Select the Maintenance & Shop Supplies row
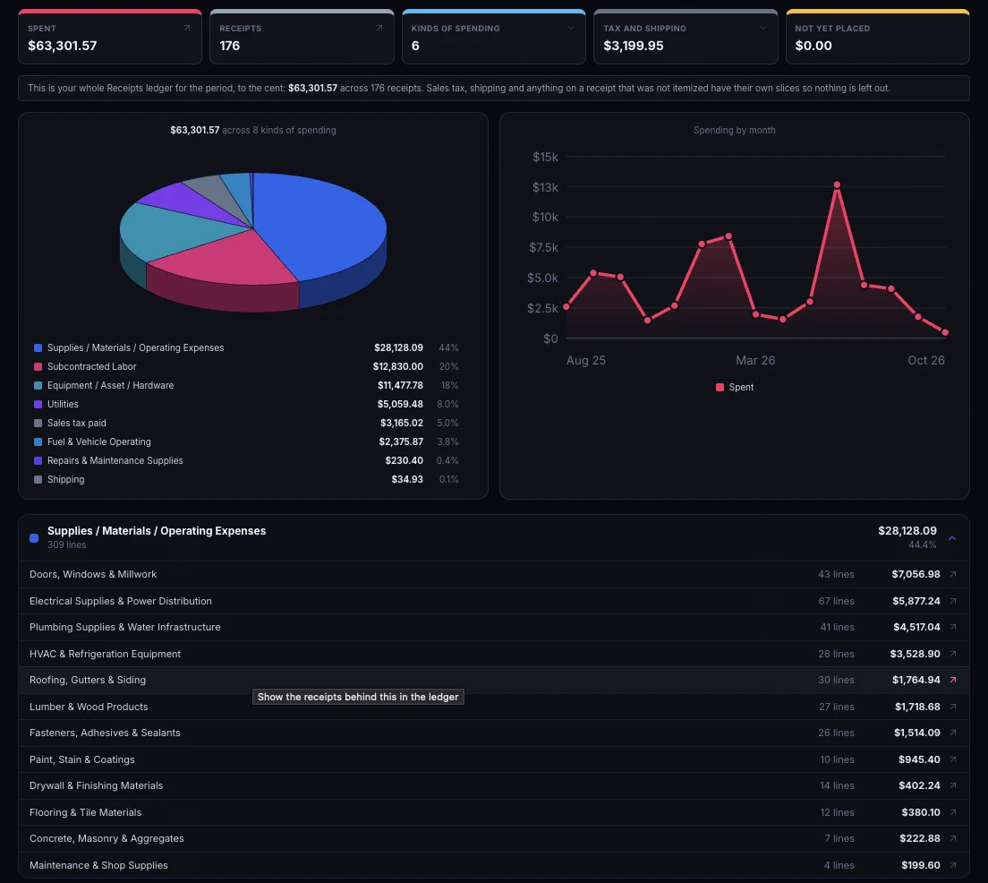The height and width of the screenshot is (883, 988). click(493, 865)
